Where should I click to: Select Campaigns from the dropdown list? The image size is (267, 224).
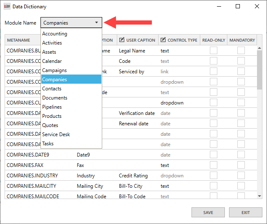click(54, 70)
